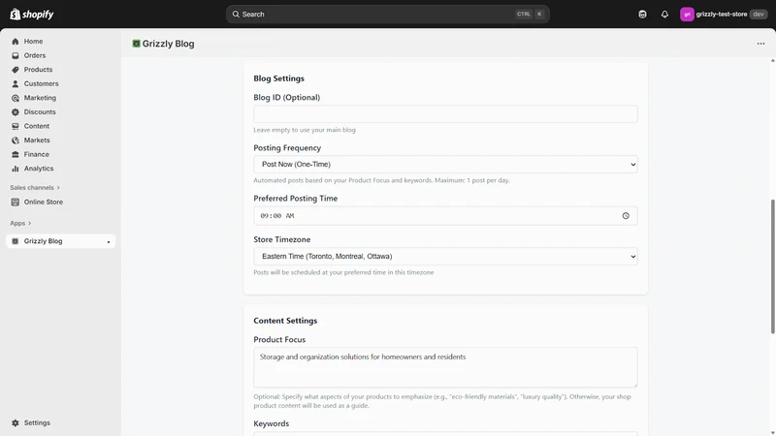Click the page vertical scrollbar
The height and width of the screenshot is (436, 776).
click(x=772, y=267)
